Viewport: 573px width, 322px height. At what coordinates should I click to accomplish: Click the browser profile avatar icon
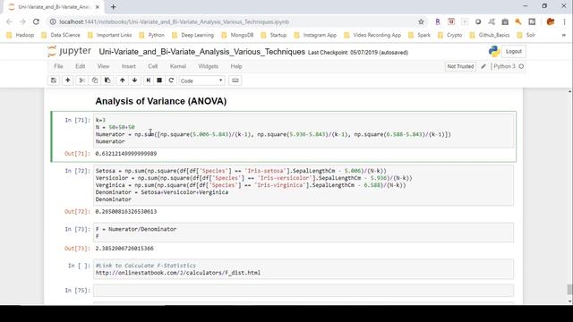coord(551,21)
